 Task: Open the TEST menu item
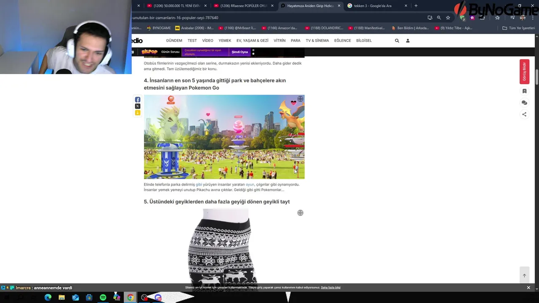pyautogui.click(x=192, y=41)
